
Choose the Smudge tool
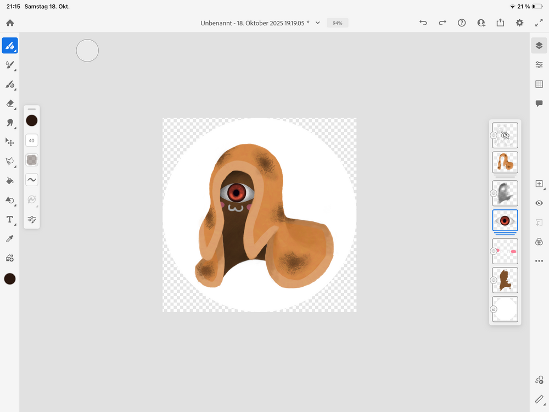point(10,123)
